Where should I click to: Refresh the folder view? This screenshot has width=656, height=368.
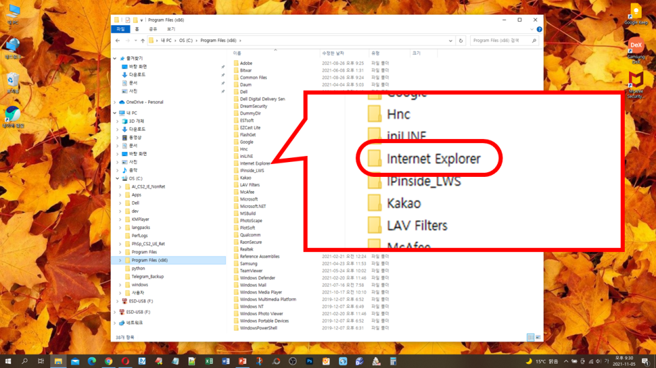tap(460, 41)
